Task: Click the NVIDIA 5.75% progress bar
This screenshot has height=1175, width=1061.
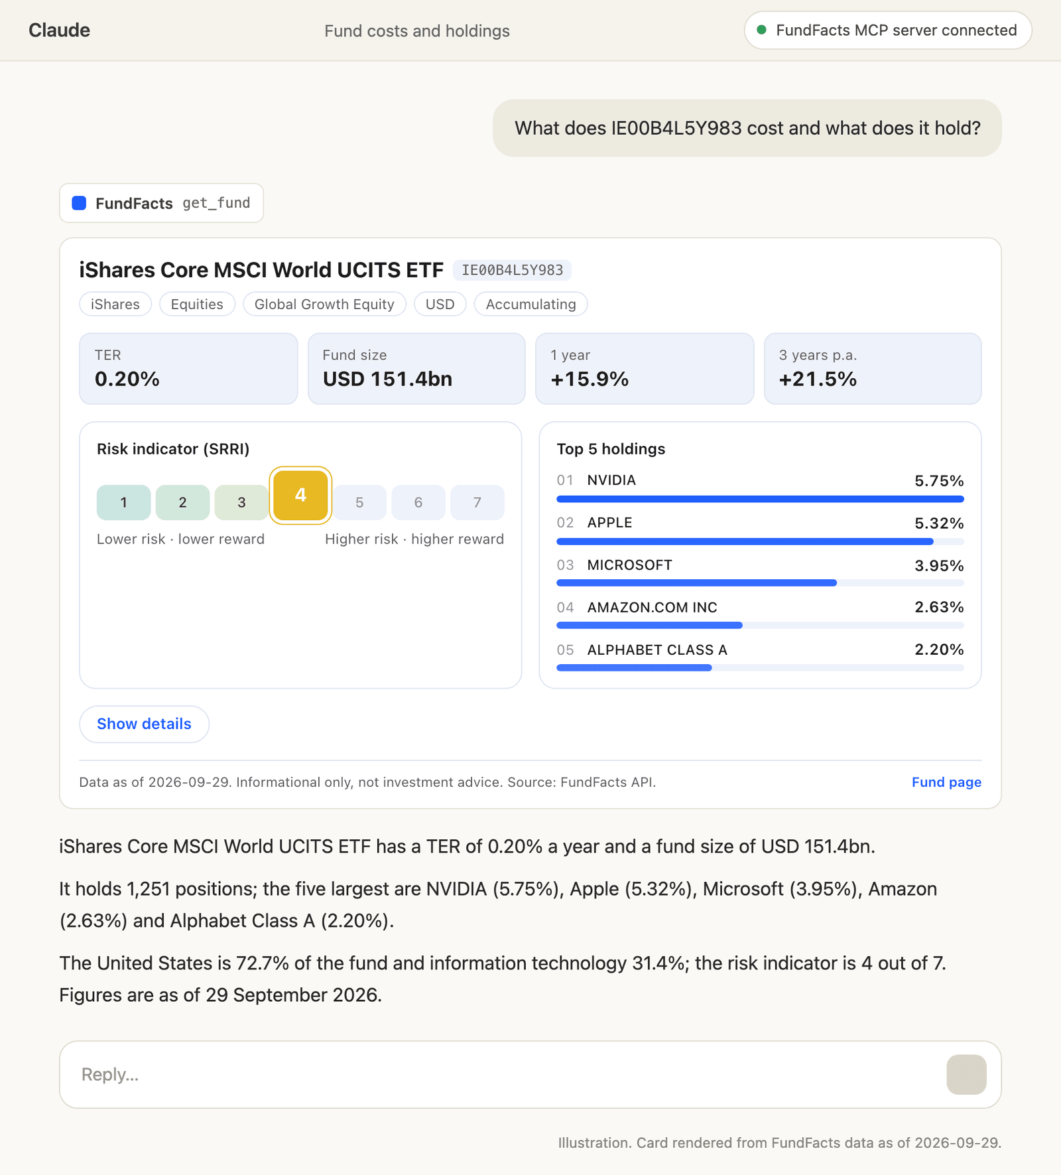Action: click(760, 499)
